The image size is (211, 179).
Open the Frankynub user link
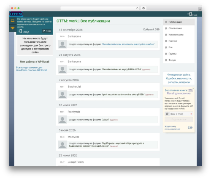coord(74,112)
